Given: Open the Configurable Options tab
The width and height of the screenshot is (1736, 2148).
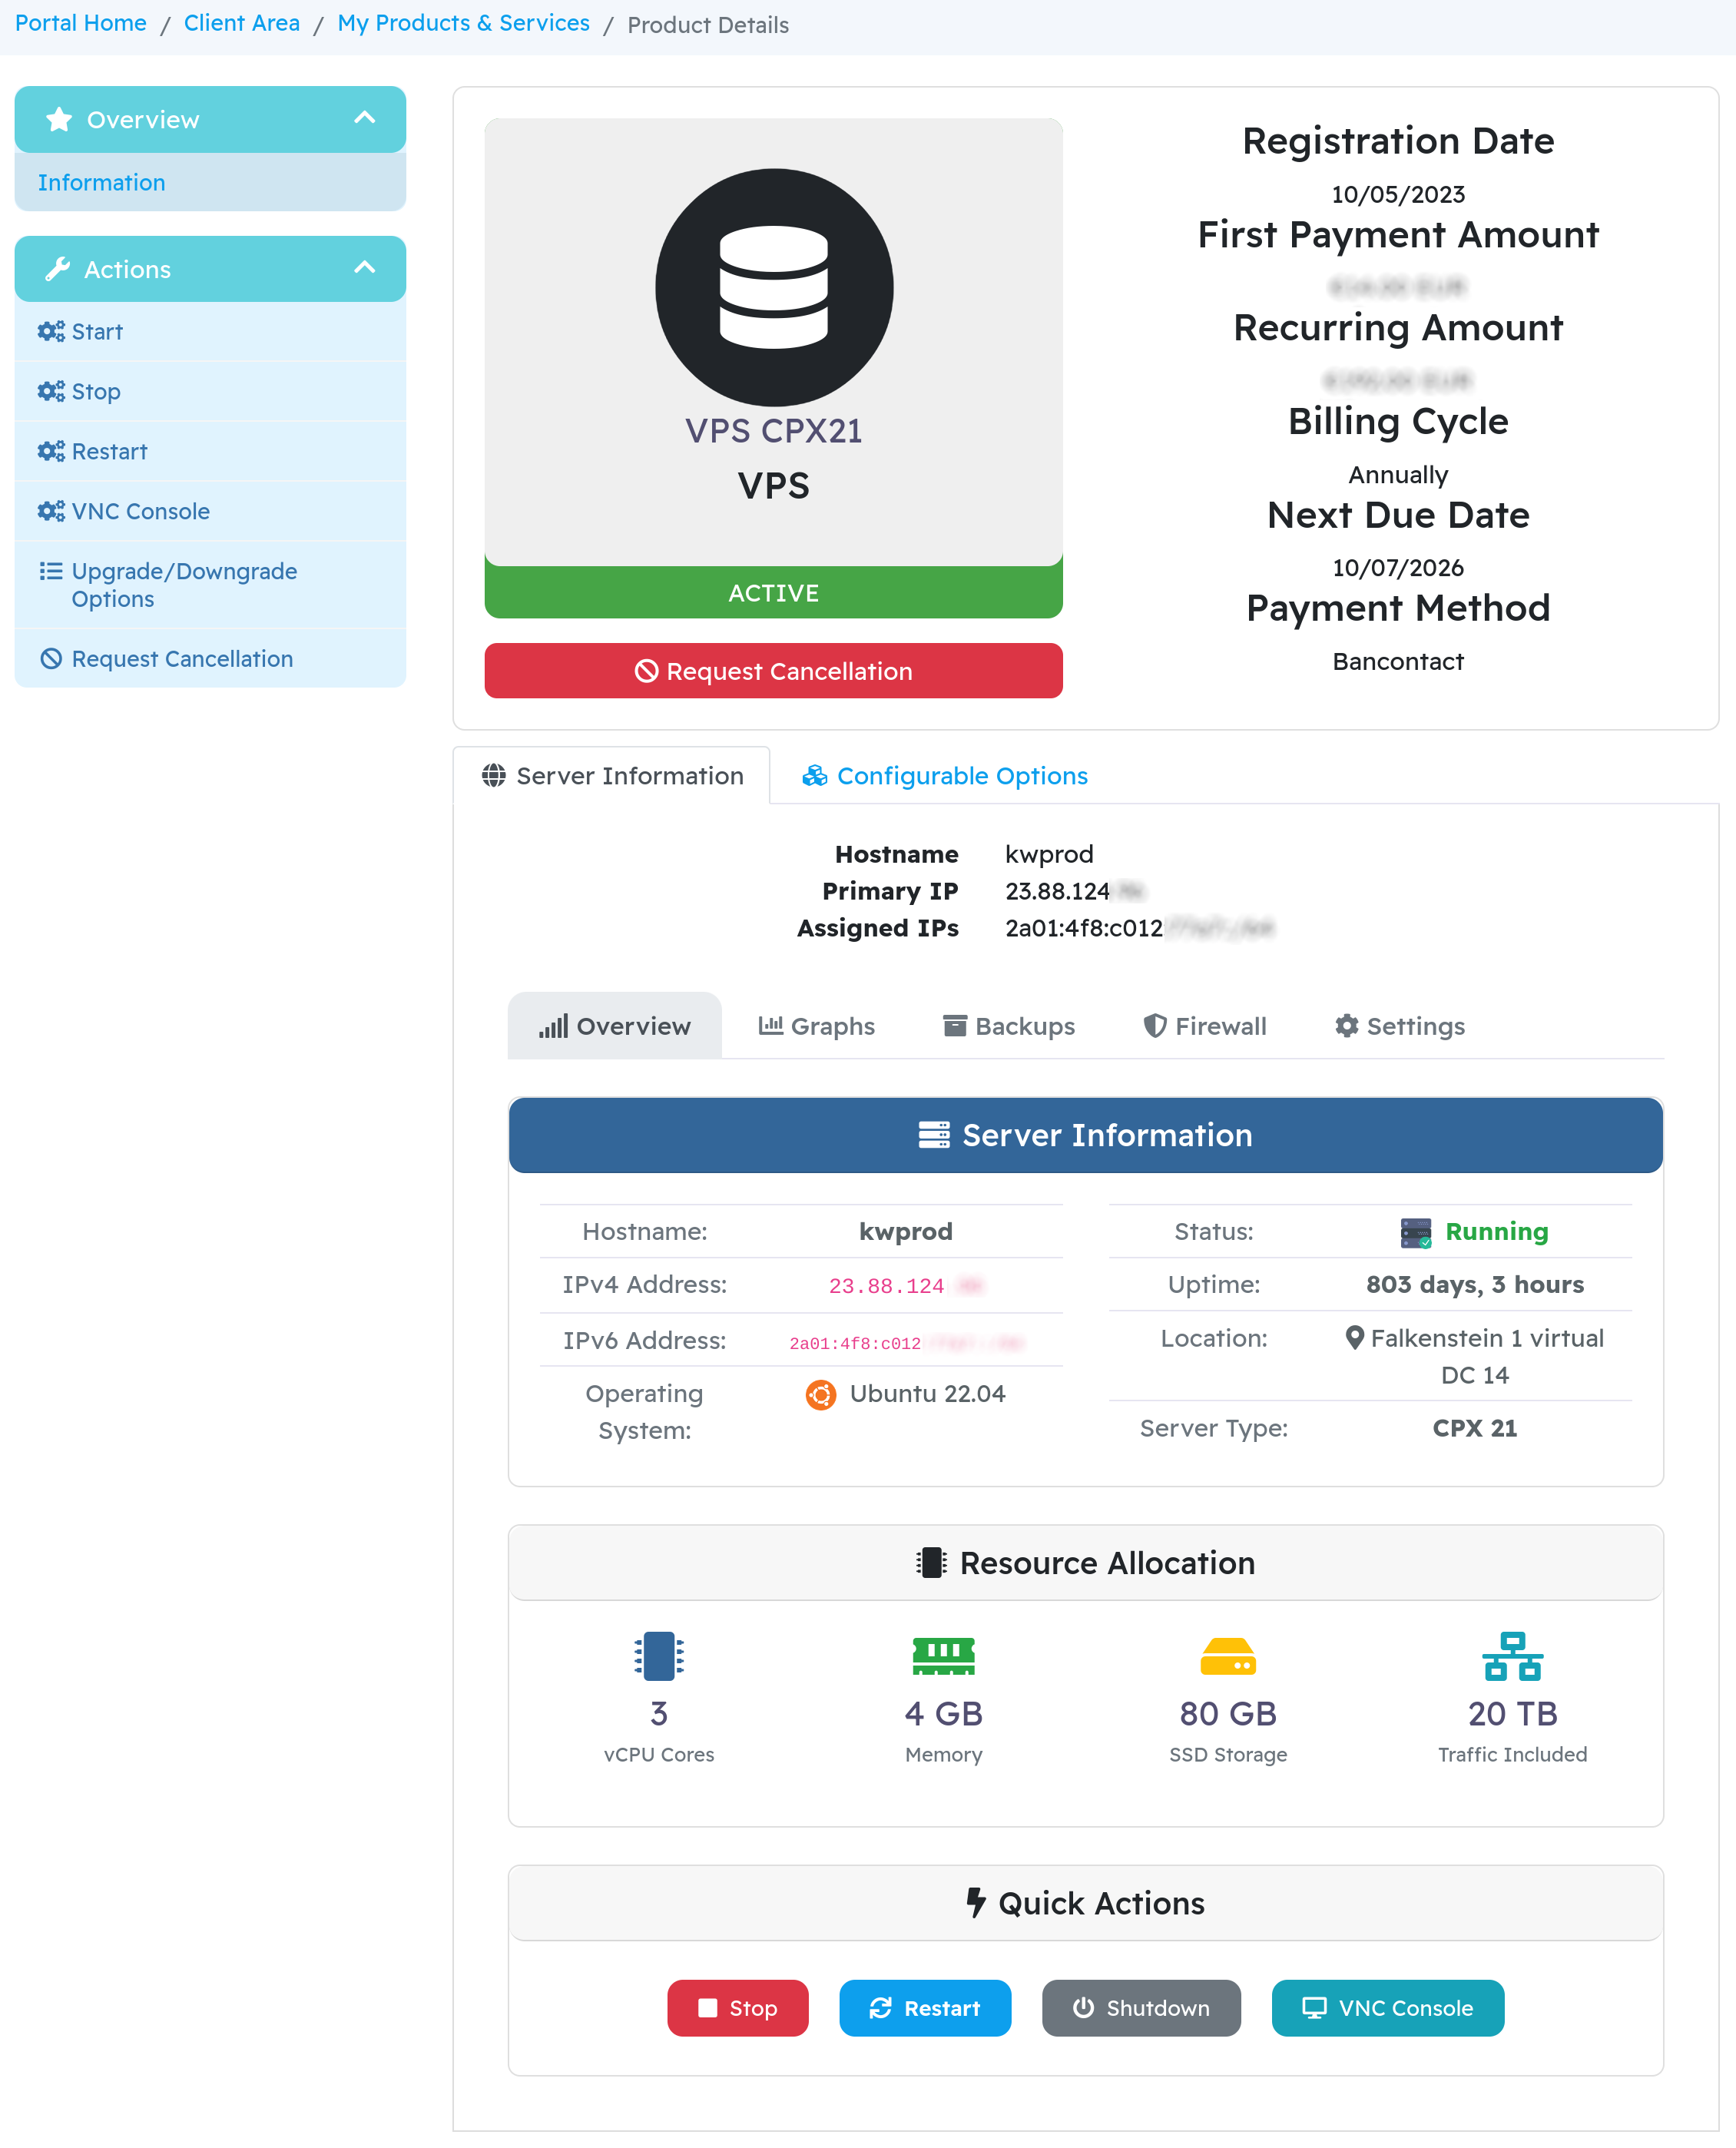Looking at the screenshot, I should 945,775.
